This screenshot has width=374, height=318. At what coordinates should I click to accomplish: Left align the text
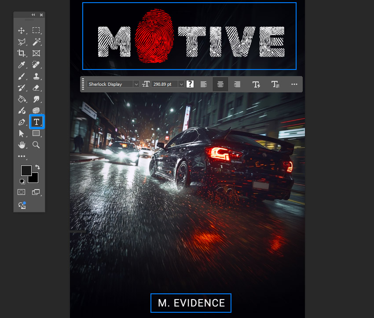coord(203,84)
